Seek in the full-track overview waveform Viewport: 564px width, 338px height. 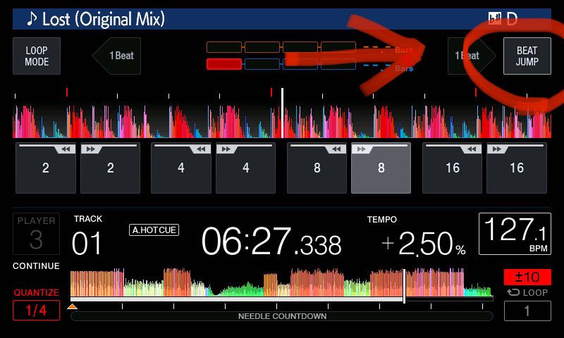281,282
